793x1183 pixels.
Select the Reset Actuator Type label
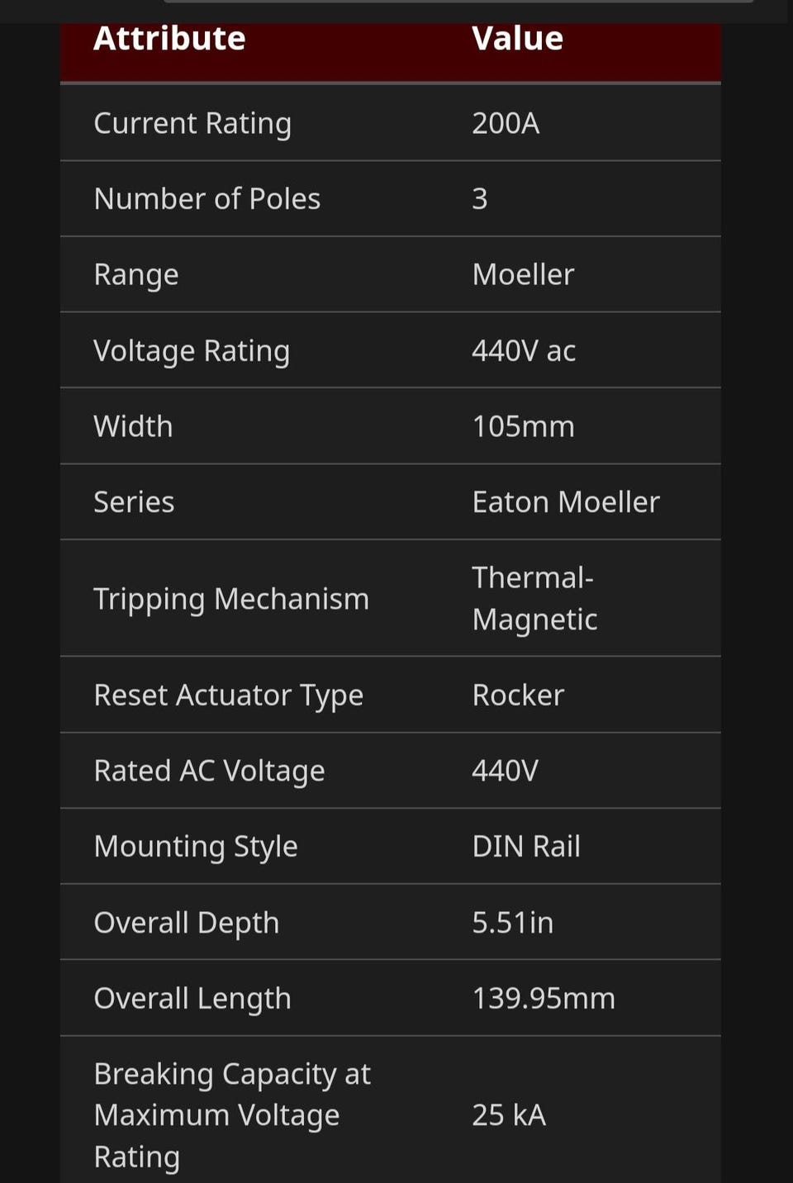(x=229, y=696)
